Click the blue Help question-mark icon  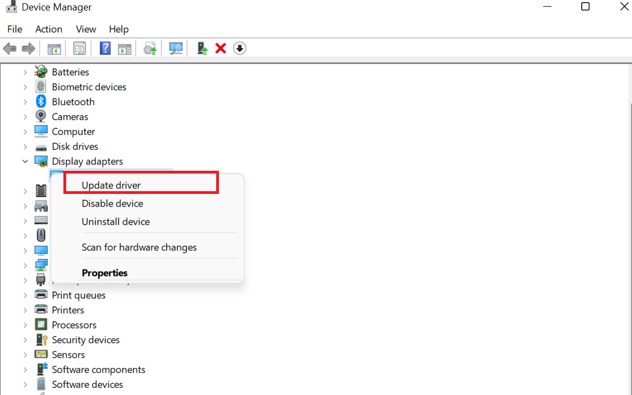click(x=105, y=48)
